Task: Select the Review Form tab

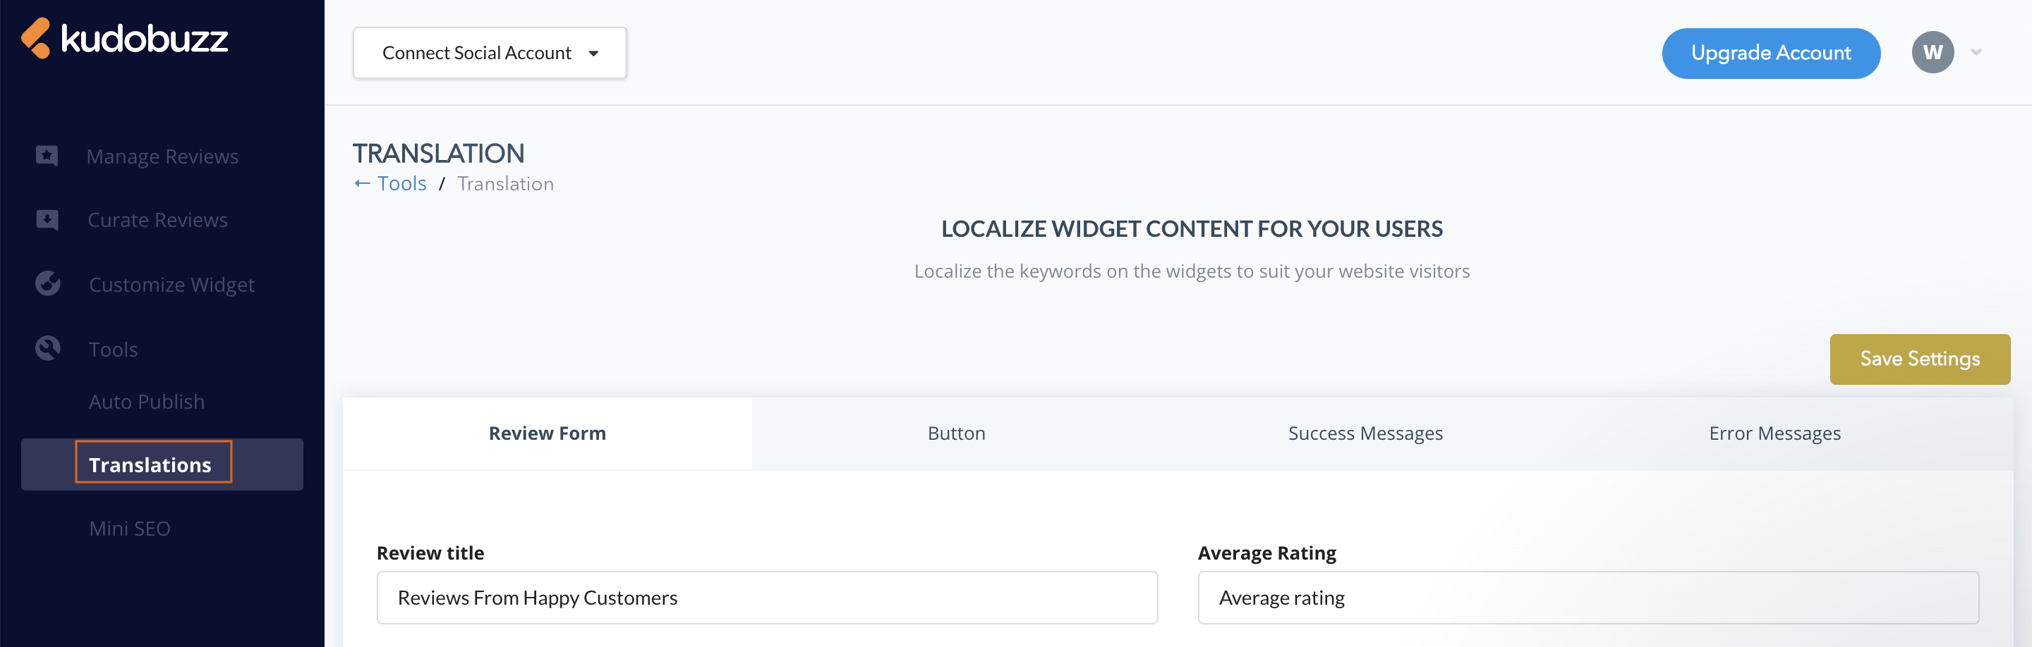Action: 548,433
